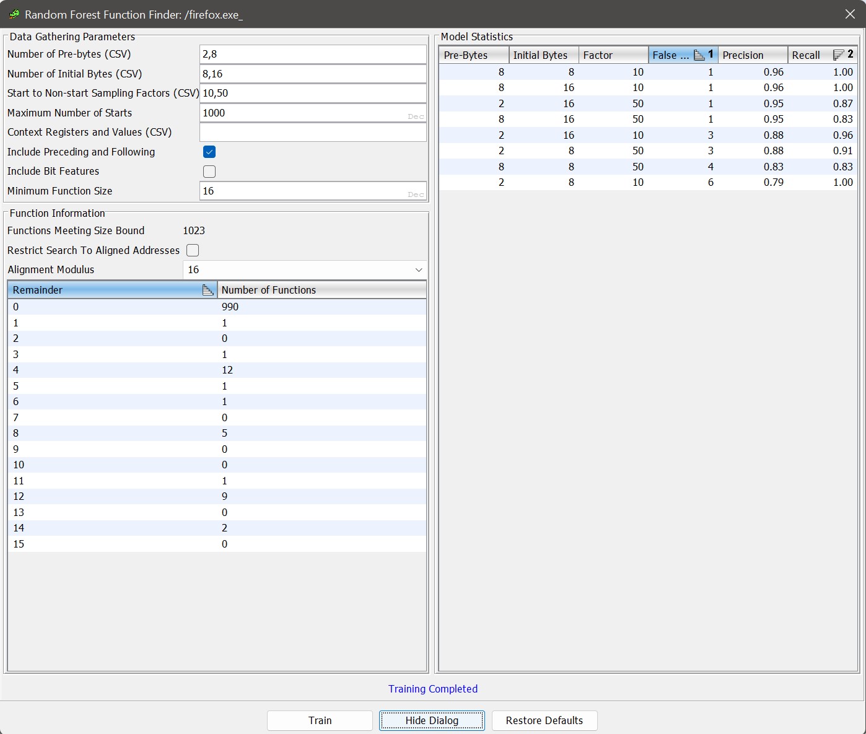866x734 pixels.
Task: Select remainder 14 row with 2 functions
Action: point(217,528)
